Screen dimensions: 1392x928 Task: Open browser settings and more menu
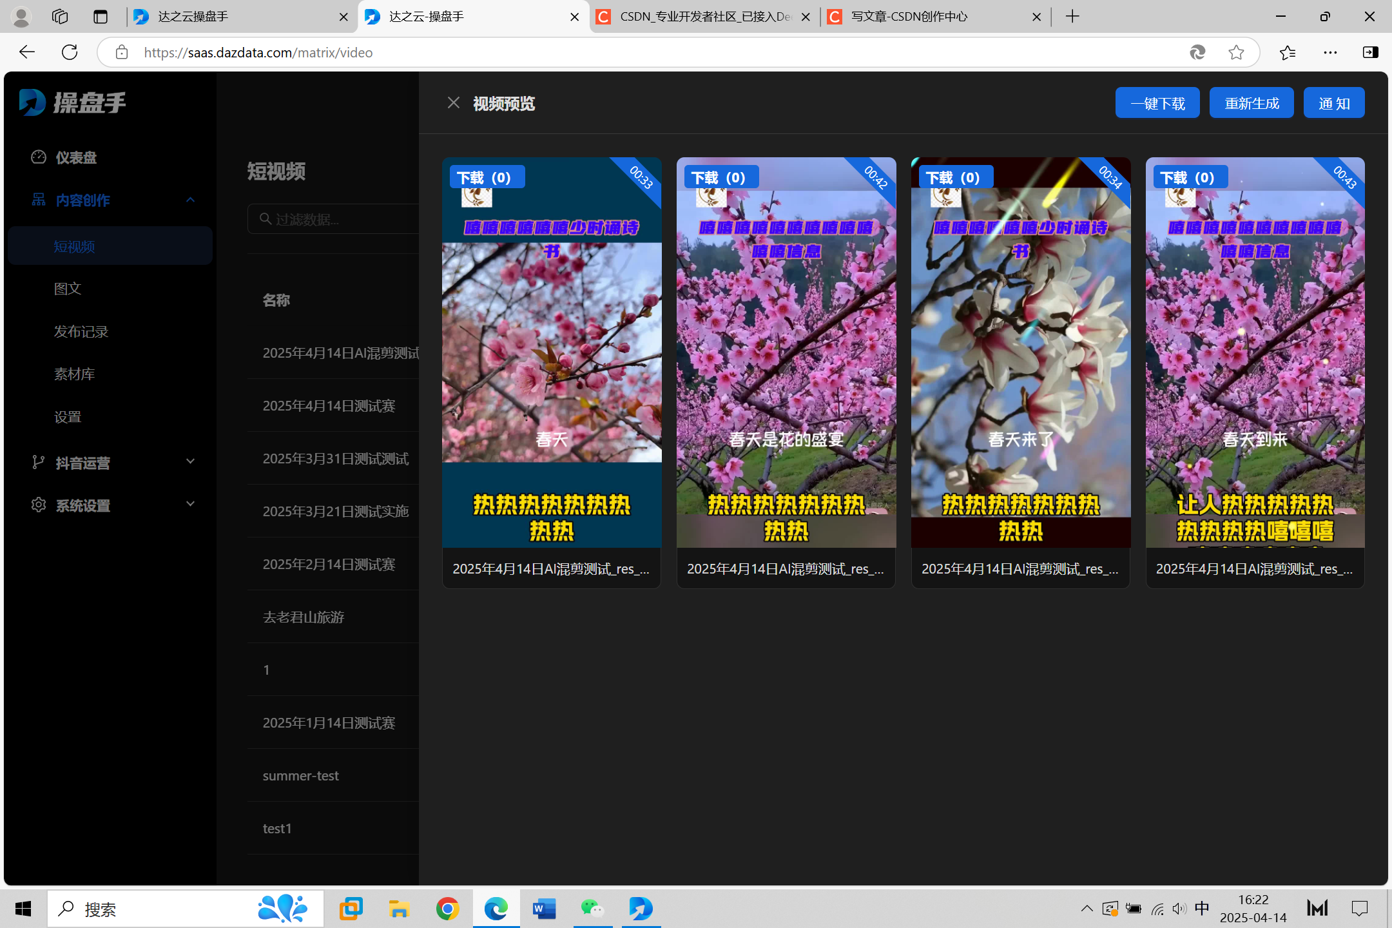(x=1330, y=52)
